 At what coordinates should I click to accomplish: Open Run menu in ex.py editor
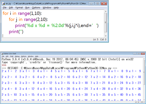[27, 7]
